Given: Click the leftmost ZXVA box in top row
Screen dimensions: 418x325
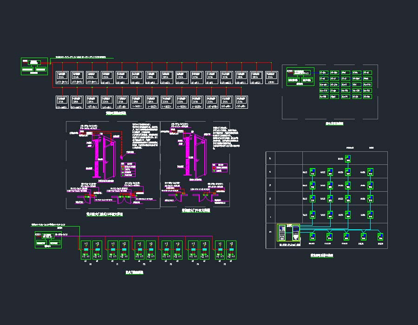Looking at the screenshot, I should tap(62, 77).
